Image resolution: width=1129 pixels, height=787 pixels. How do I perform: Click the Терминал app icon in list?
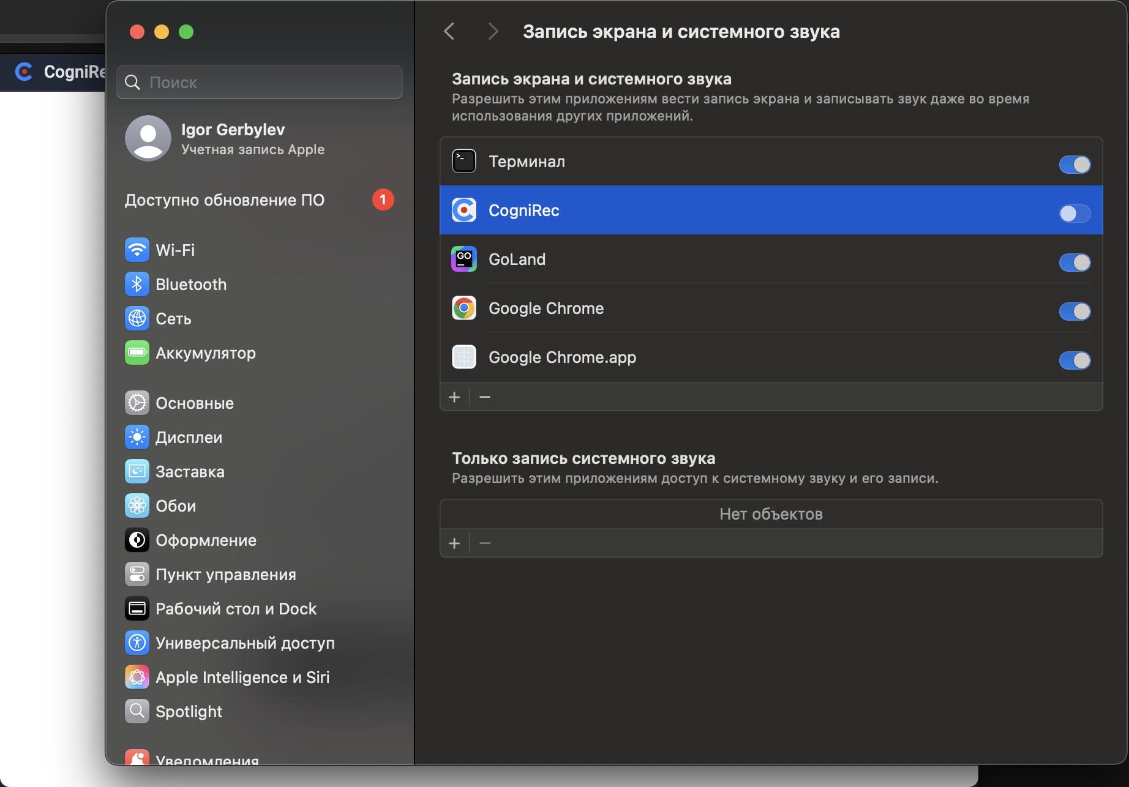463,162
